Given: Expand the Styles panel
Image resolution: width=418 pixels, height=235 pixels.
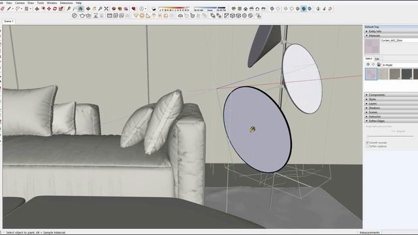Looking at the screenshot, I should [391, 99].
